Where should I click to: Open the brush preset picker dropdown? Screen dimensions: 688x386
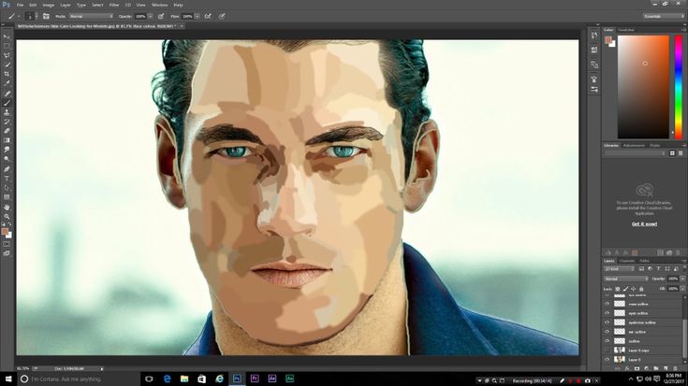[37, 16]
